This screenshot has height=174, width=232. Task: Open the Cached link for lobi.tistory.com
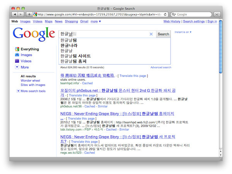pyautogui.click(x=111, y=130)
